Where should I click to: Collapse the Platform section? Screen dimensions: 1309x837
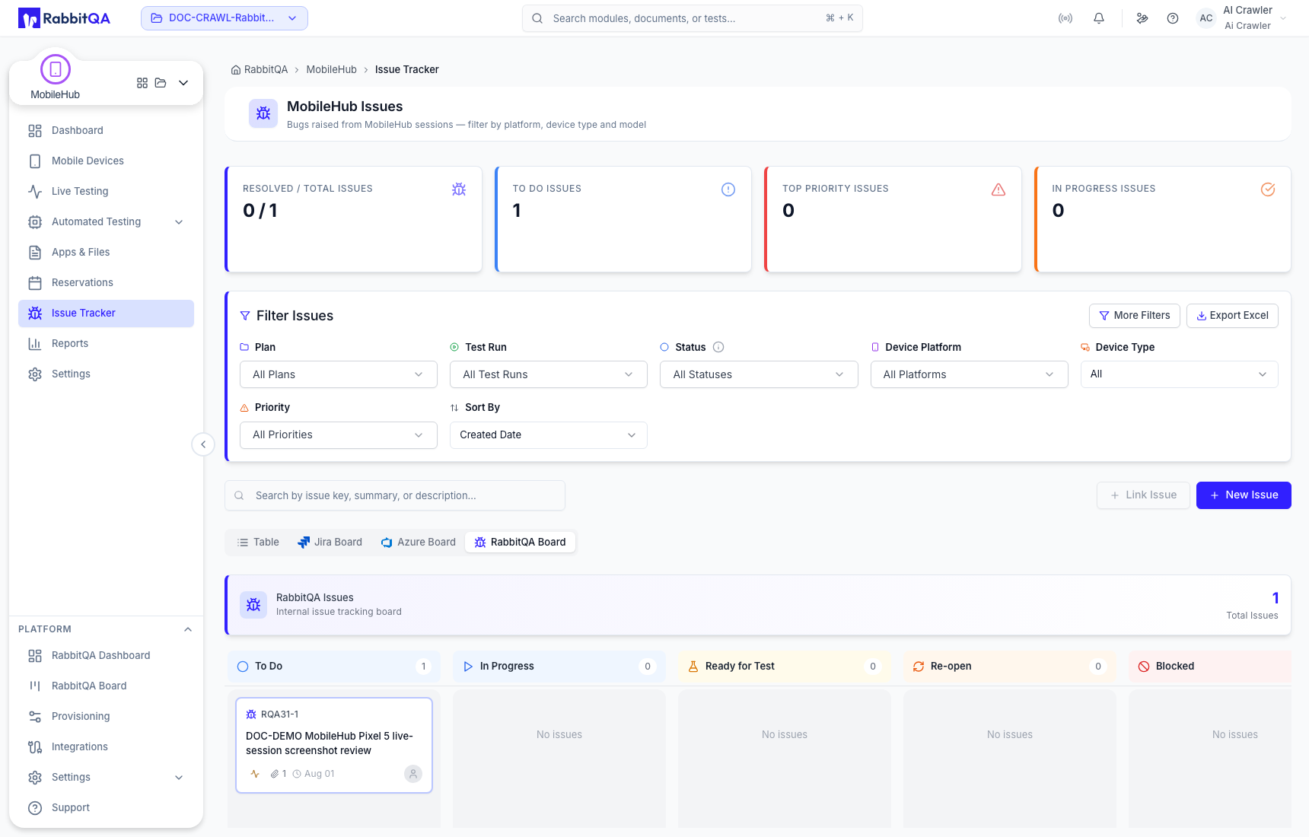pos(188,629)
